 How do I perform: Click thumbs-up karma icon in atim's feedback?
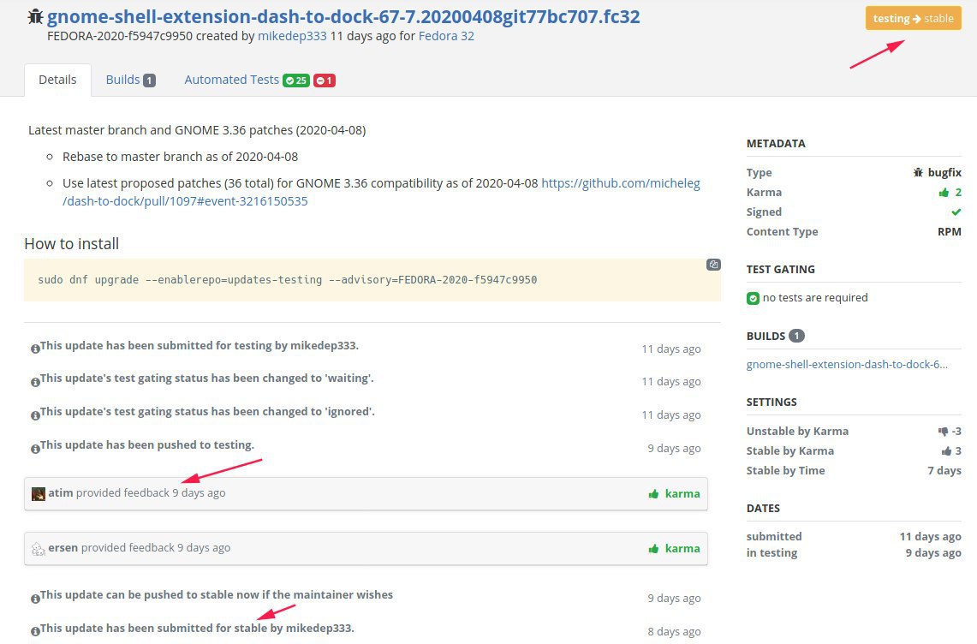pos(653,494)
